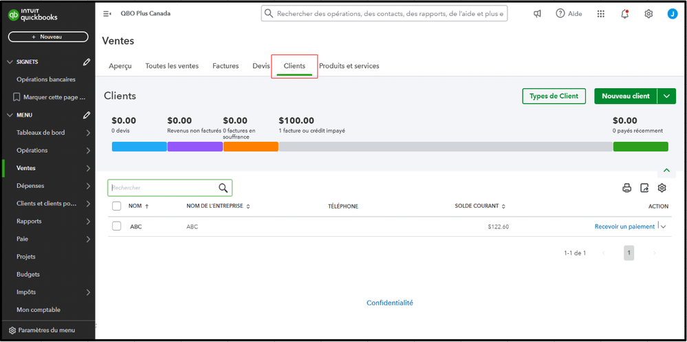Image resolution: width=687 pixels, height=342 pixels.
Task: Open the notifications bell
Action: pos(625,14)
